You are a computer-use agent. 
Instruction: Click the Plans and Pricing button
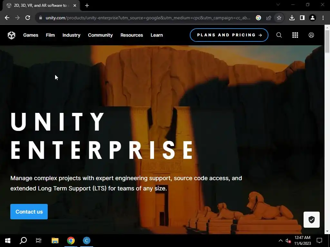pyautogui.click(x=229, y=35)
